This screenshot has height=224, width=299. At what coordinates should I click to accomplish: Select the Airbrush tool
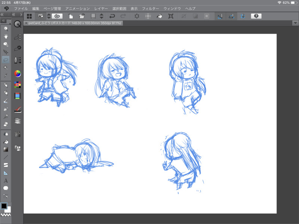point(6,109)
